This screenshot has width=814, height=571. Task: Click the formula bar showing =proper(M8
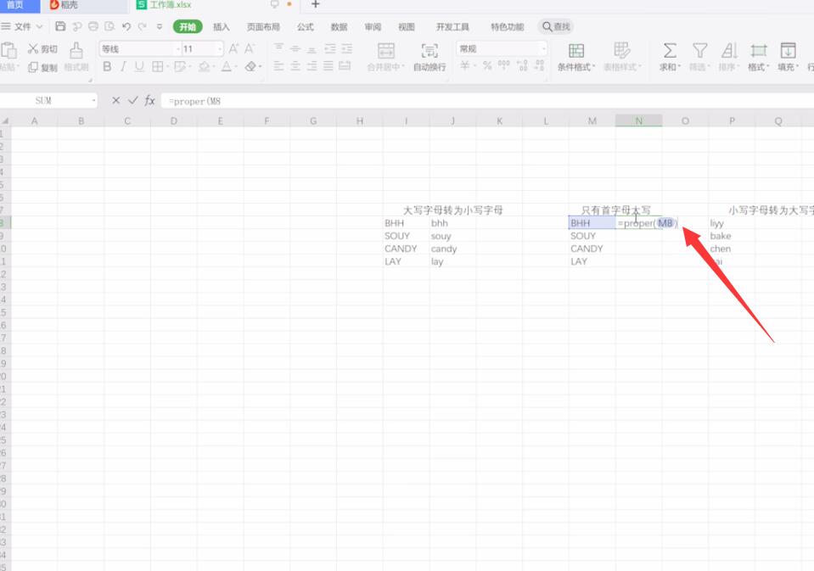click(x=487, y=101)
